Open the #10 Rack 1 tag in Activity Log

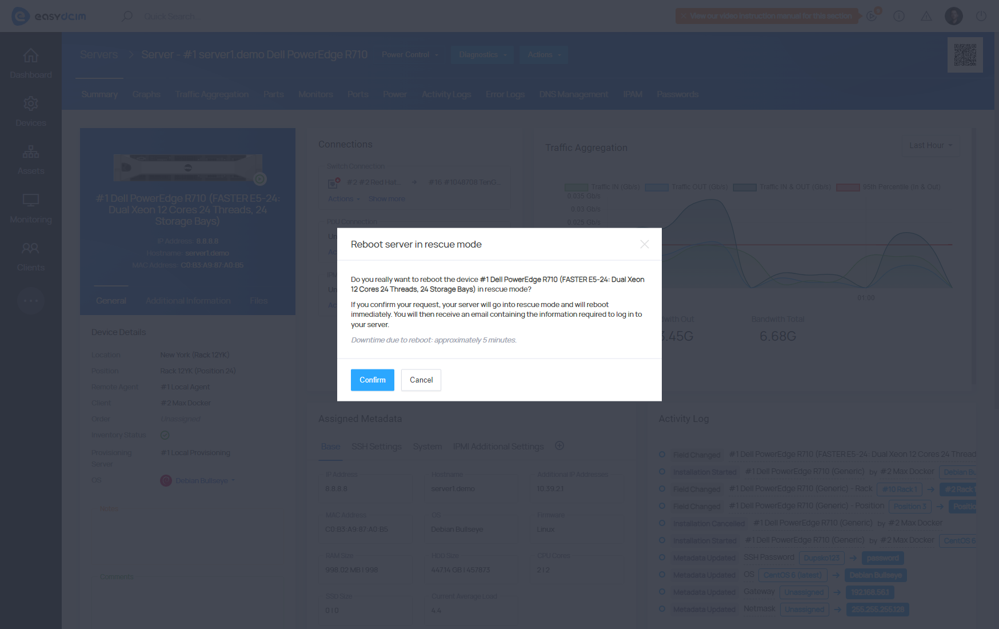pyautogui.click(x=899, y=489)
